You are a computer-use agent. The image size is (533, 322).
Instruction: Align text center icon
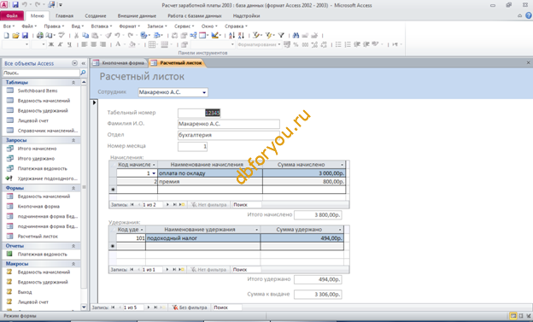click(x=93, y=44)
